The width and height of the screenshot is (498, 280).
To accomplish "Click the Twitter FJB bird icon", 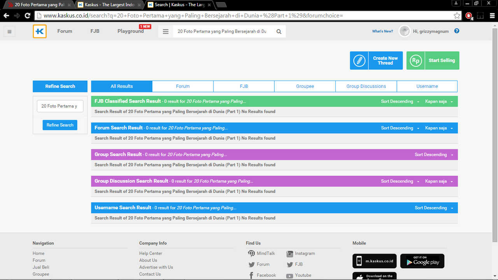I will tap(289, 264).
